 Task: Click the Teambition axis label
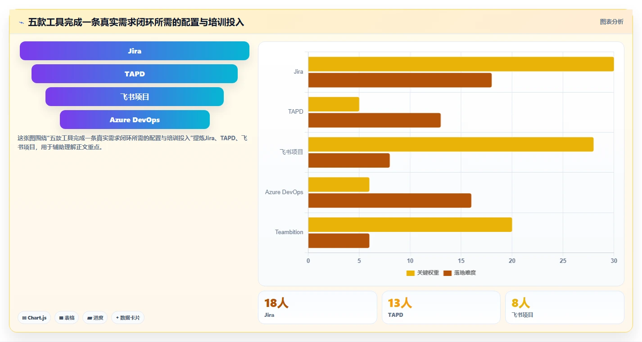pos(289,232)
